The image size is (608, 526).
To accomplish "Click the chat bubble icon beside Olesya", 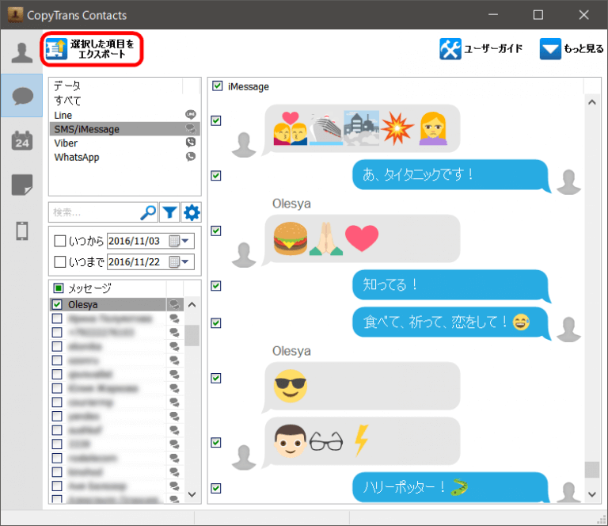I will (174, 304).
